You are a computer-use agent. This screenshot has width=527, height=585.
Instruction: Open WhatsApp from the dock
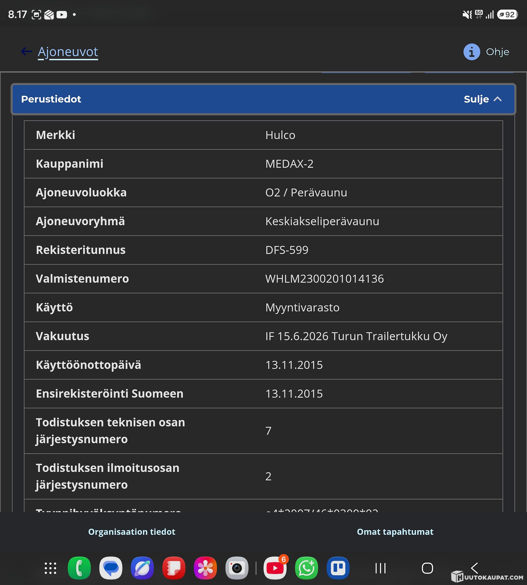(x=306, y=568)
